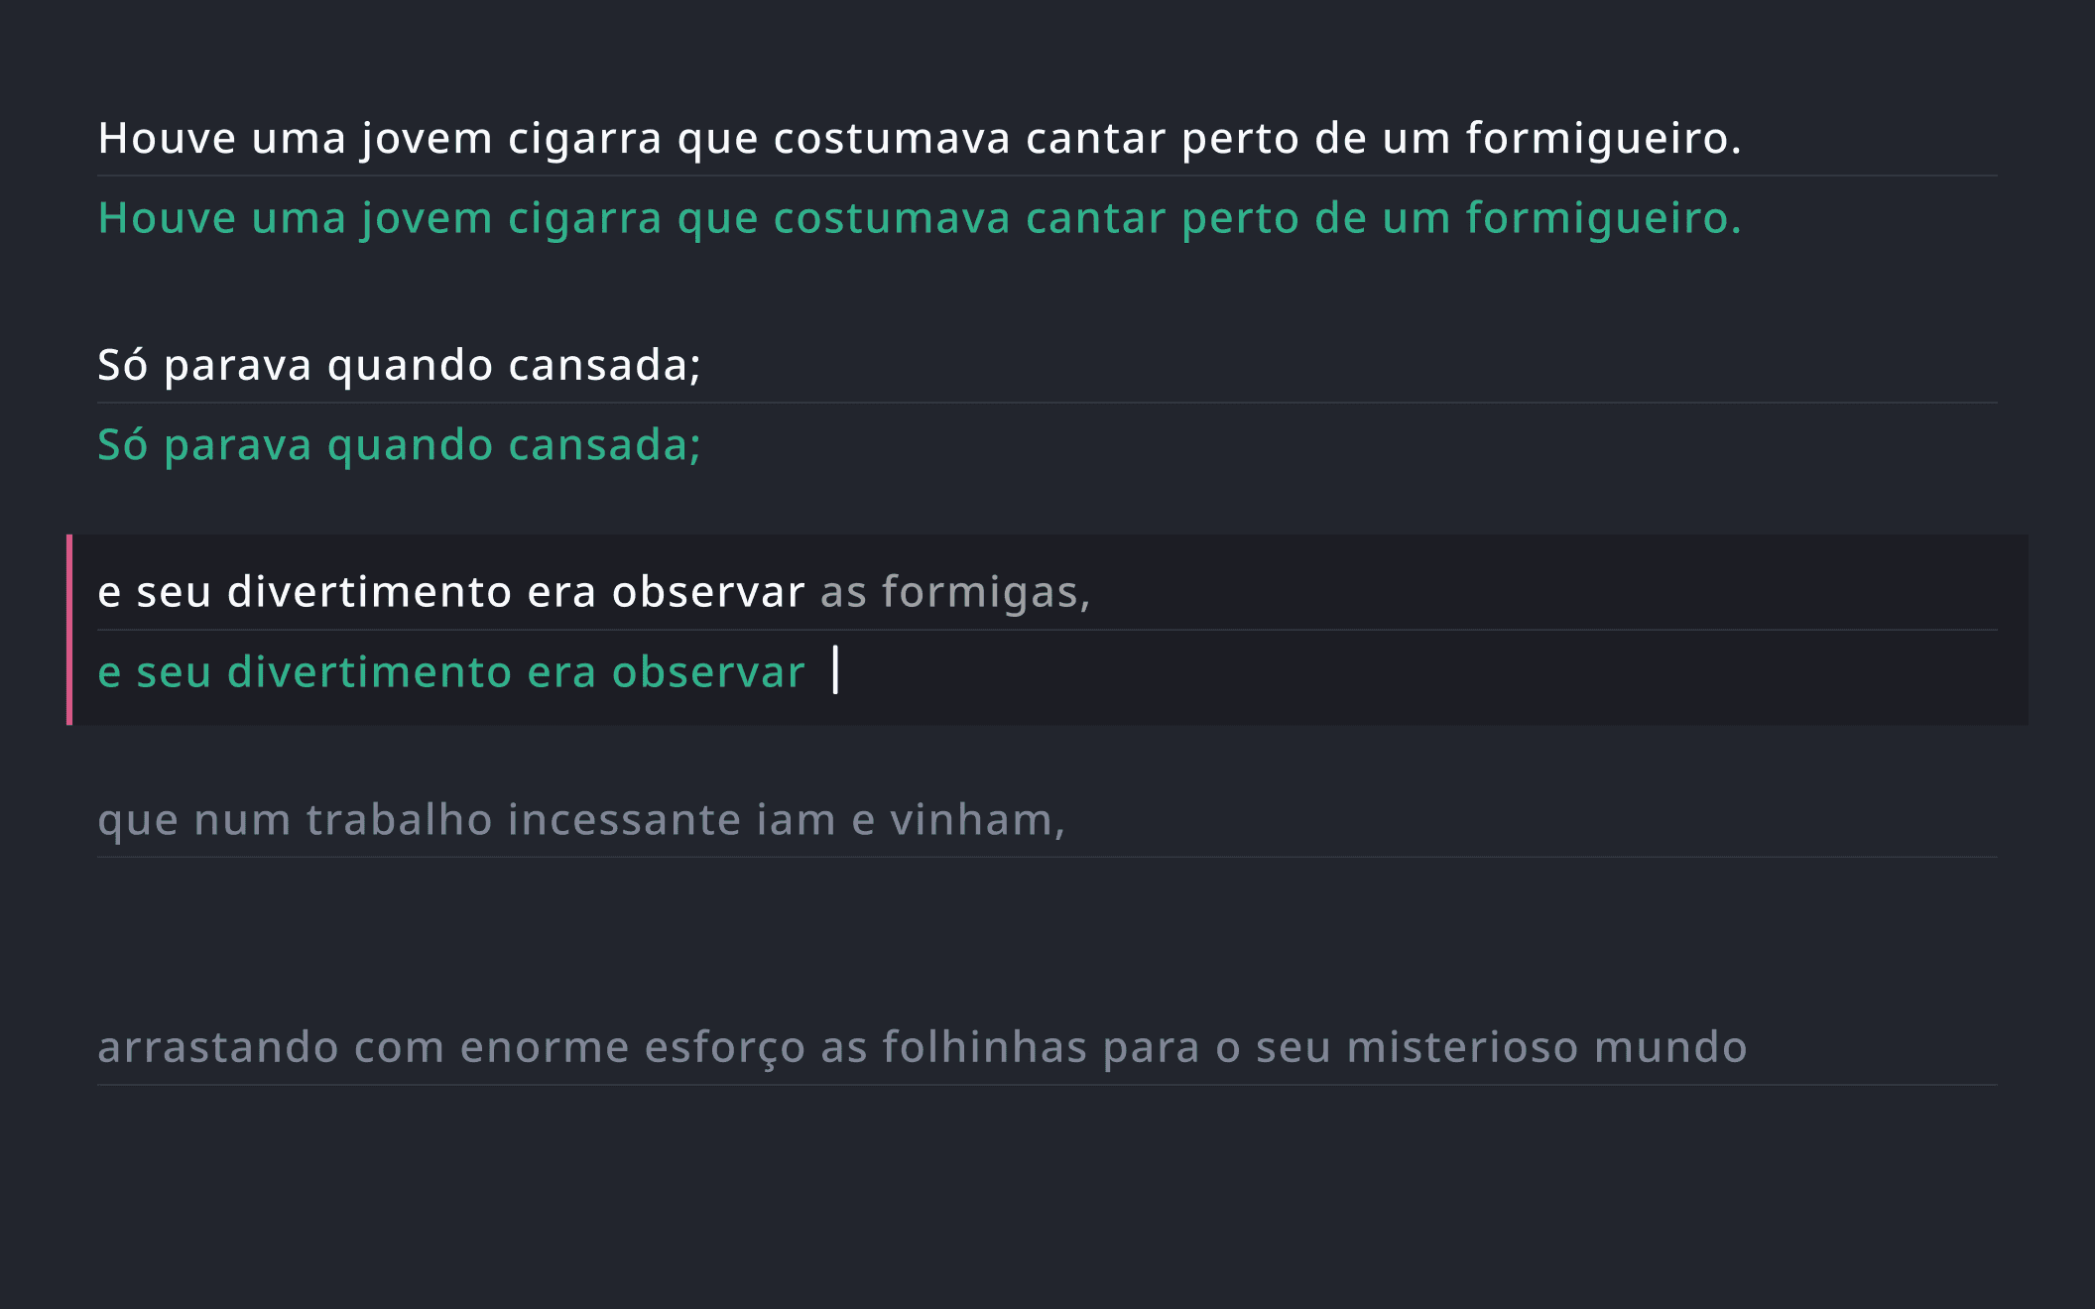The image size is (2095, 1309).
Task: Click the prompt 'e seu divertimento era observar'
Action: coord(451,593)
